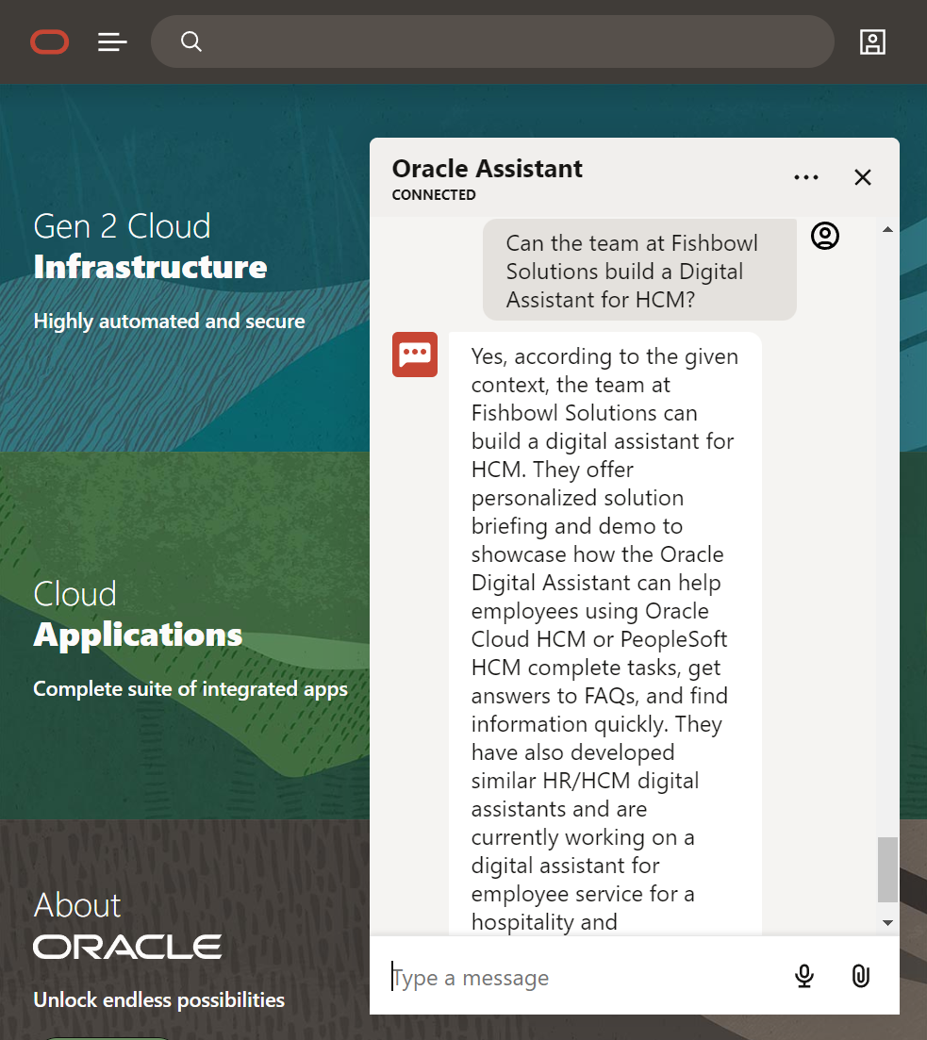The width and height of the screenshot is (927, 1040).
Task: Open the Oracle Assistant three-dot options menu
Action: (806, 177)
